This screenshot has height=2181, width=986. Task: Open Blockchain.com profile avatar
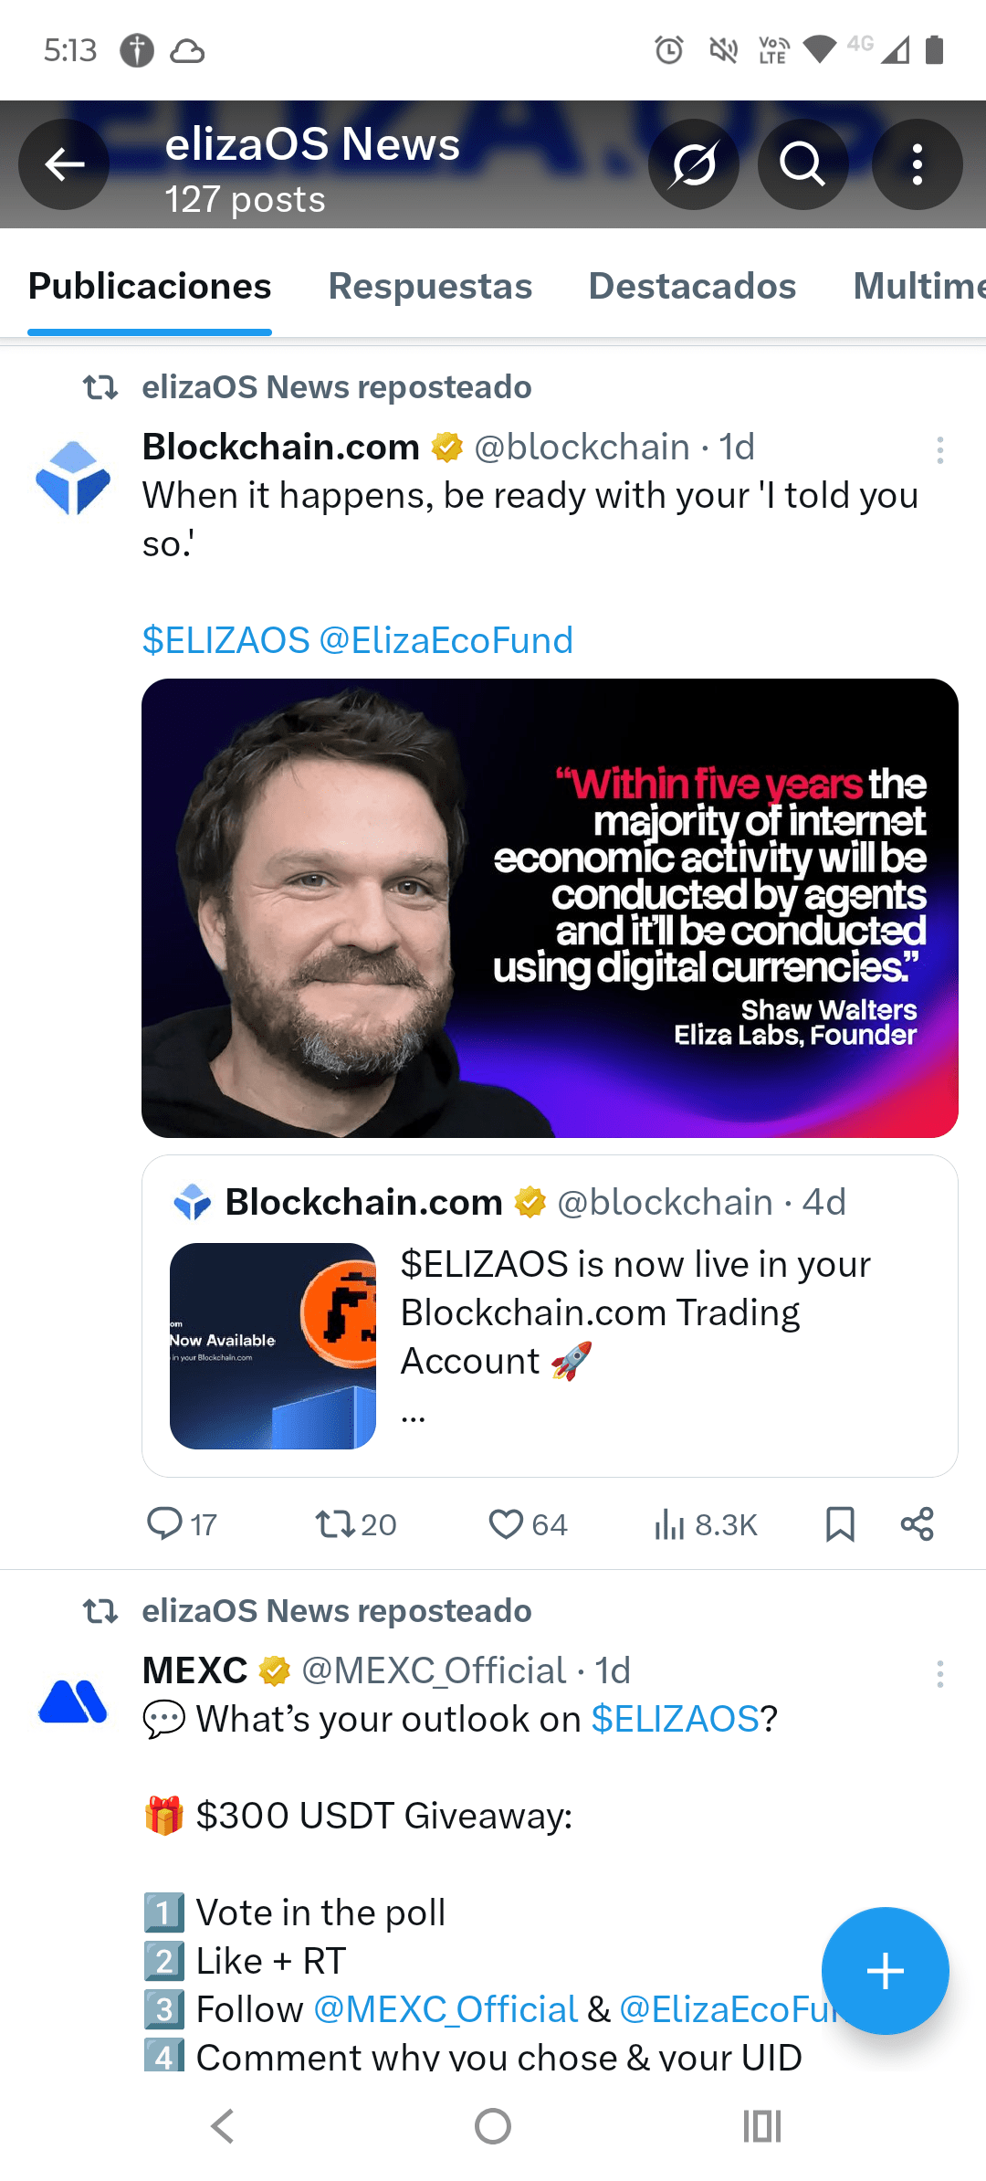click(x=73, y=477)
